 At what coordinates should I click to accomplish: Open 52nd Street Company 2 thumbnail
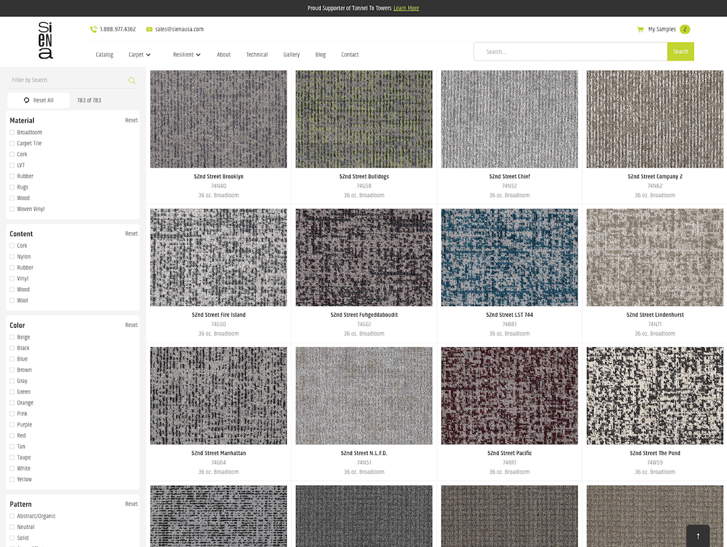655,119
